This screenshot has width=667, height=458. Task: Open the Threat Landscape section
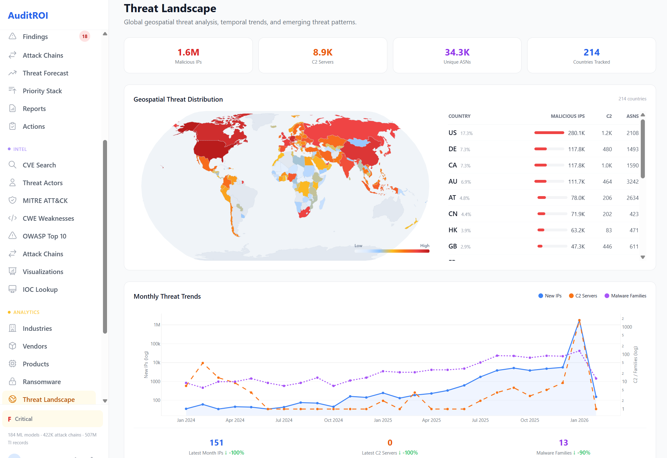pos(48,399)
